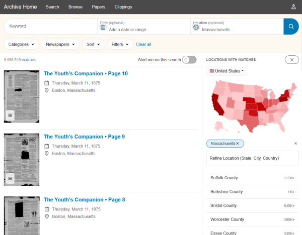Click Texas on the US map
Image resolution: width=302 pixels, height=235 pixels.
250,121
